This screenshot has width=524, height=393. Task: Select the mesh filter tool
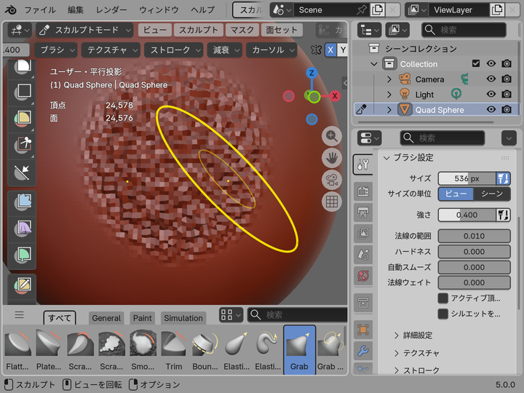coord(23,202)
